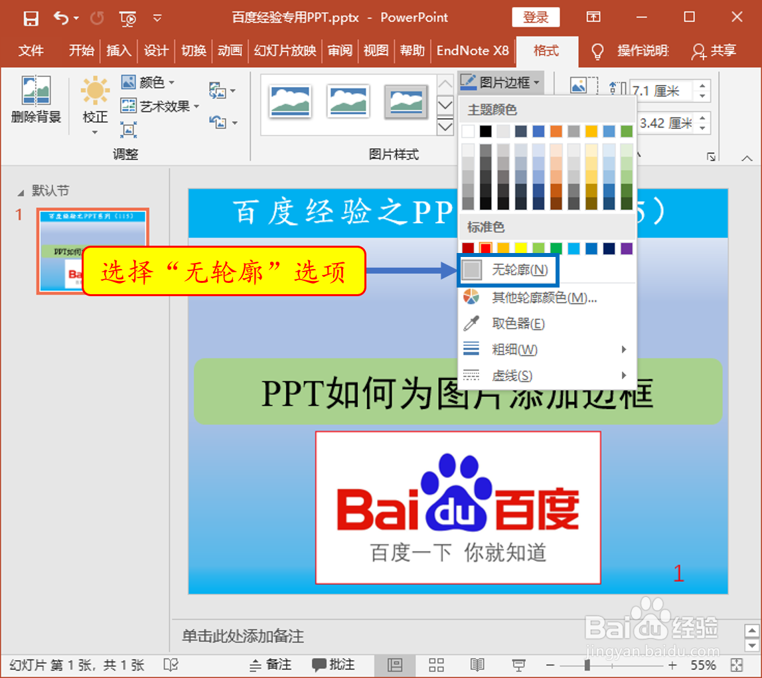Click the crop picture icon

tap(583, 86)
